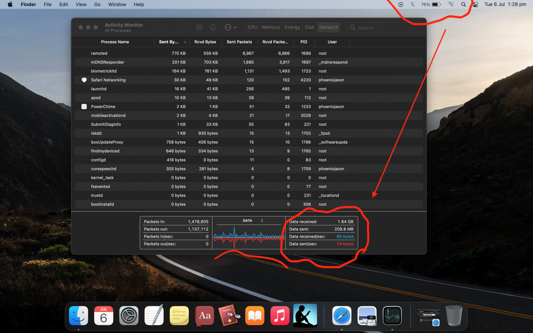Open Safari from the Dock
The image size is (533, 333).
pos(342,316)
